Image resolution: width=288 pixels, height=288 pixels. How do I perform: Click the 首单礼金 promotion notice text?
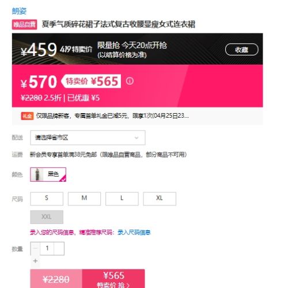click(x=112, y=116)
